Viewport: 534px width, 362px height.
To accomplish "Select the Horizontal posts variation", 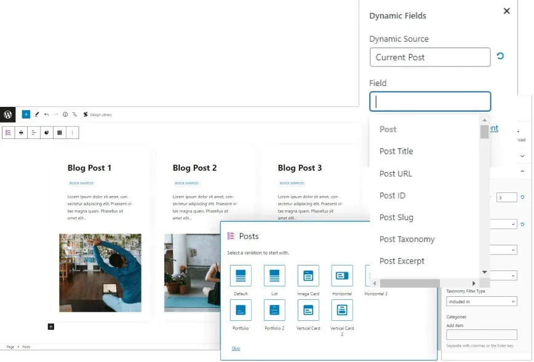I will (342, 276).
